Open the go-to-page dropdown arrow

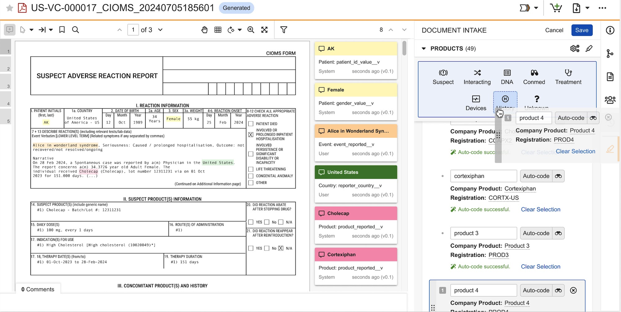point(51,30)
